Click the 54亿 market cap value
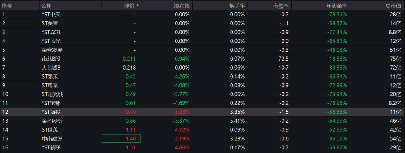405x153 pixels. pyautogui.click(x=396, y=138)
